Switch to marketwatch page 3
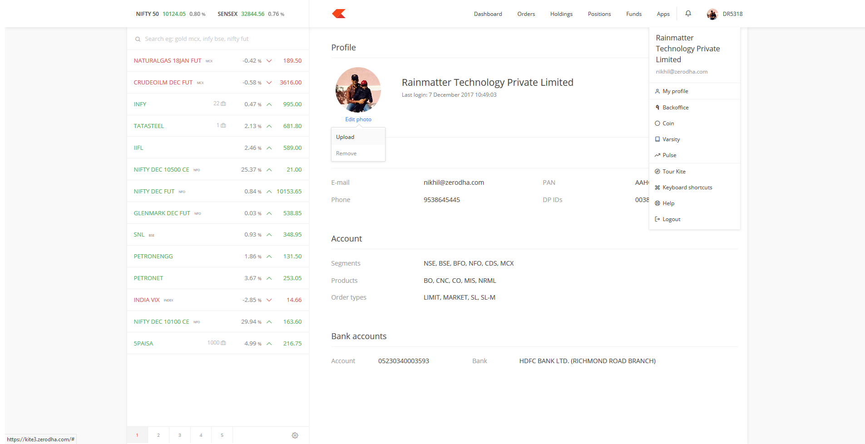Image resolution: width=865 pixels, height=444 pixels. pos(180,435)
